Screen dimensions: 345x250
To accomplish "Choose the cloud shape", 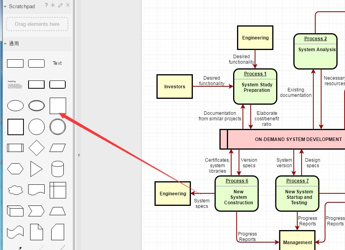I will click(x=16, y=190).
